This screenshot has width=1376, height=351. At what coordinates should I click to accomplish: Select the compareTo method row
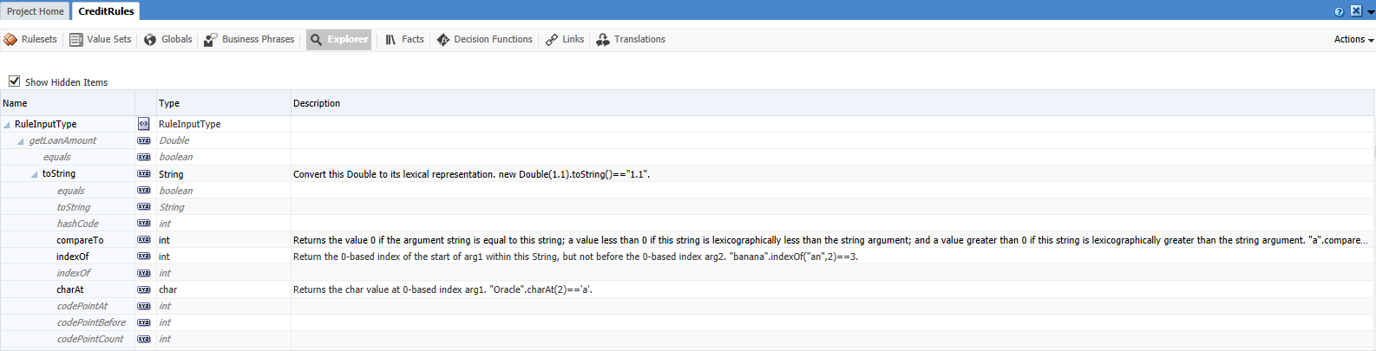(x=80, y=240)
